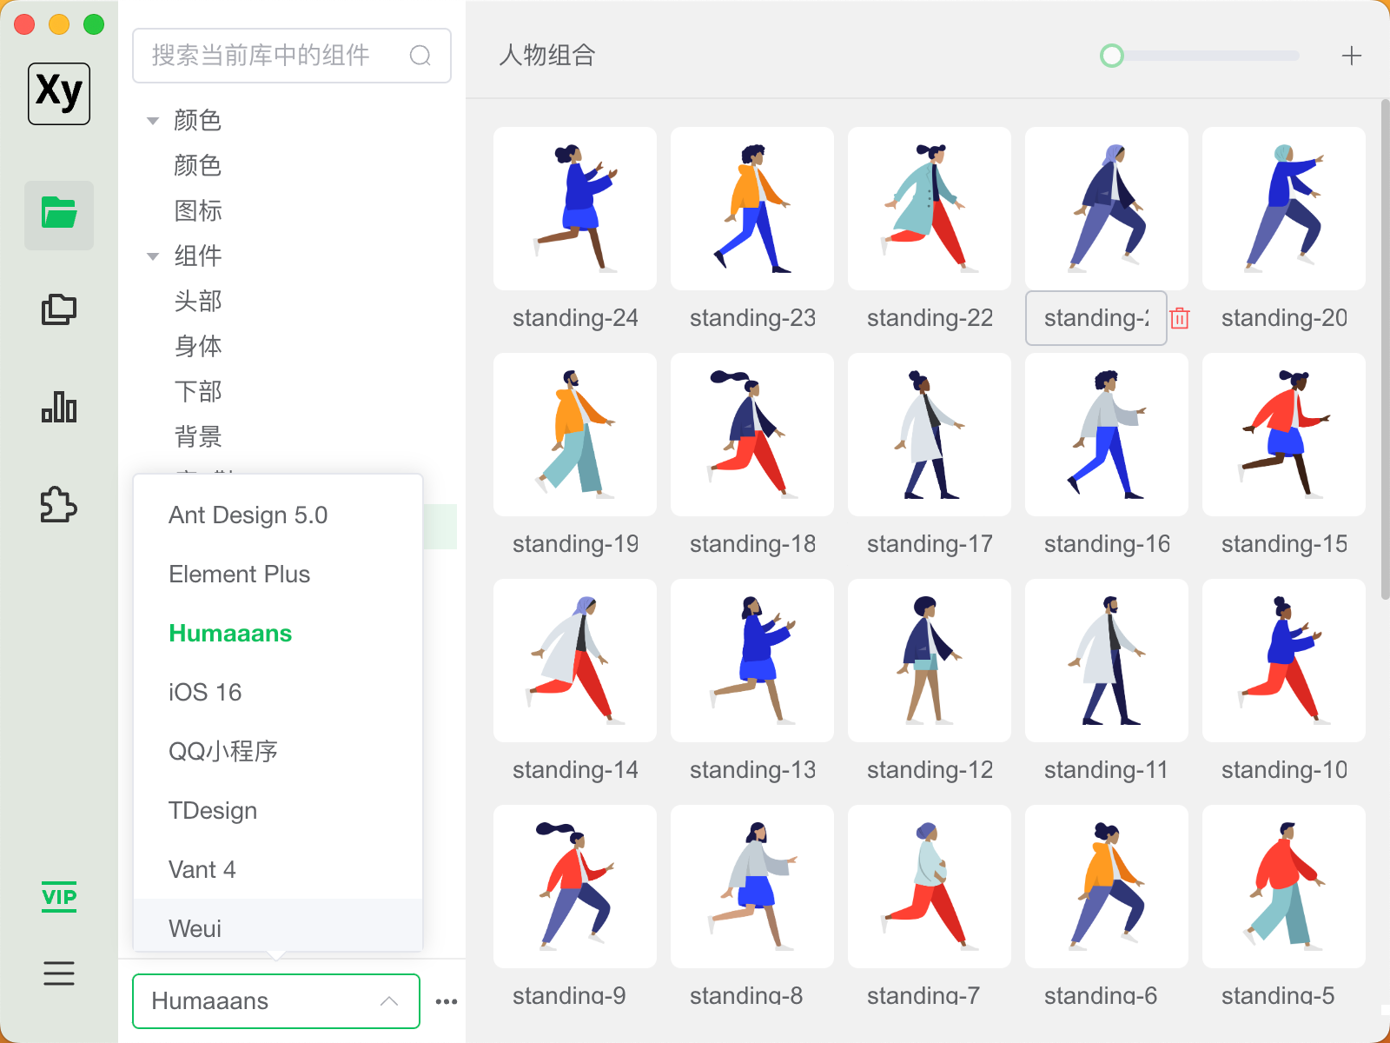
Task: Collapse the 颜色 tree section
Action: click(152, 121)
